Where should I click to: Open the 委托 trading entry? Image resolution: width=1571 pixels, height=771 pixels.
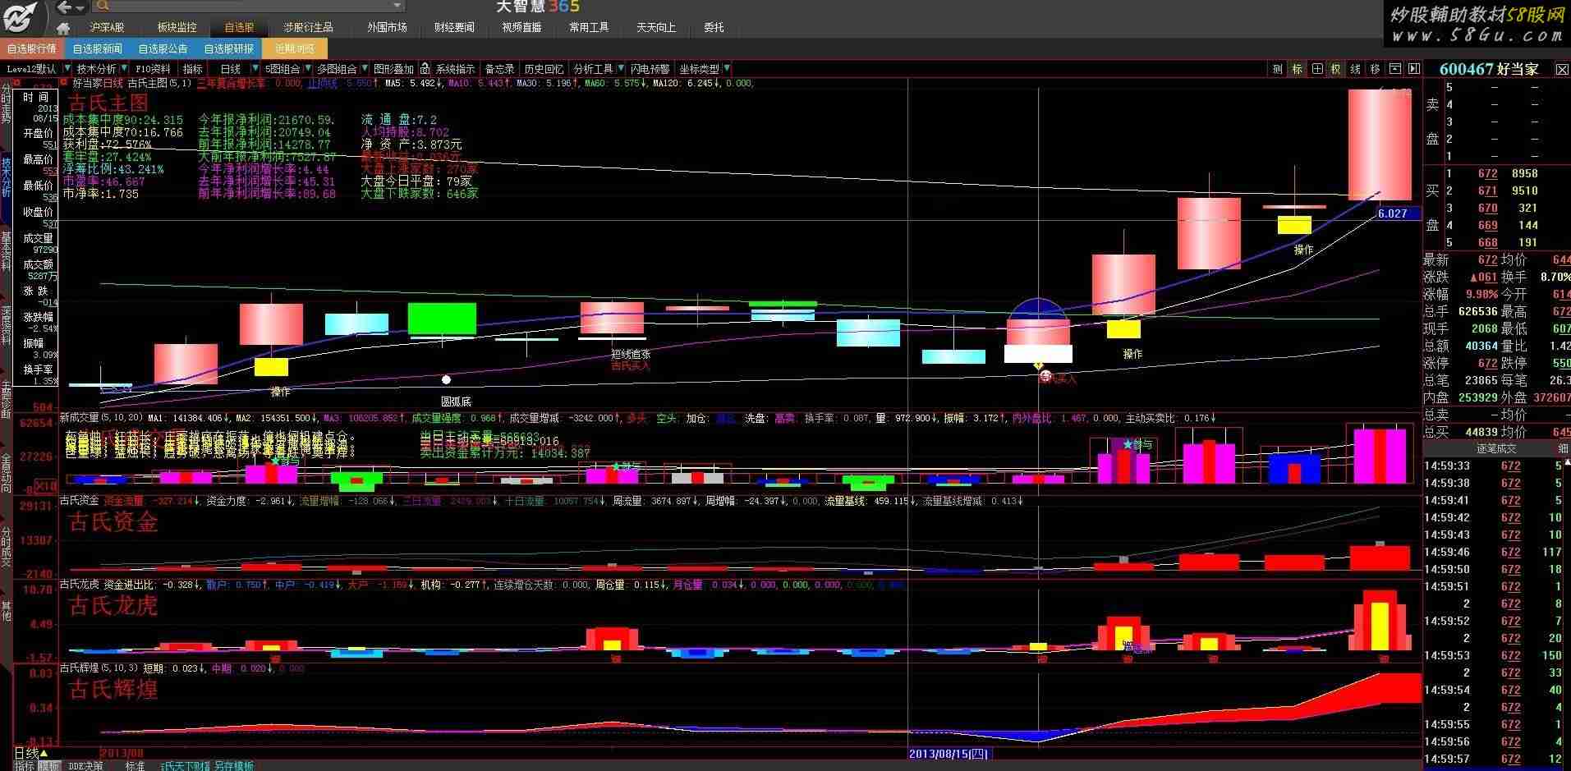(714, 28)
